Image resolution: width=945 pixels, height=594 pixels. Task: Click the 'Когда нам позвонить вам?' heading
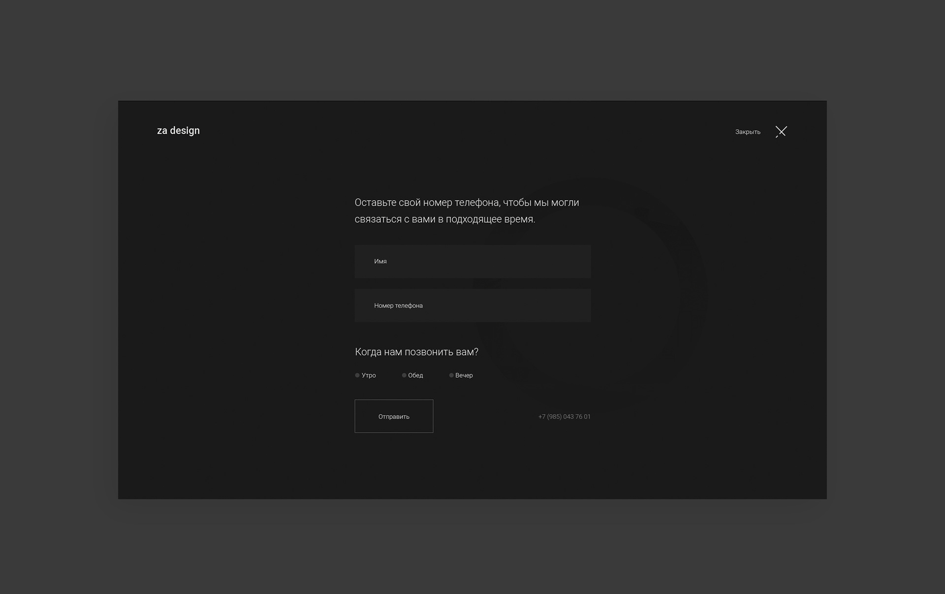coord(416,352)
